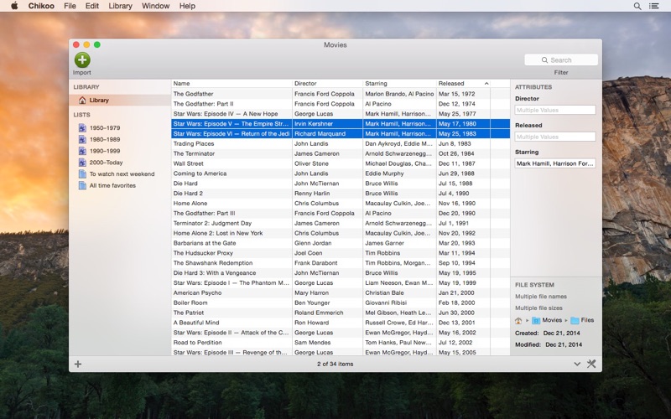This screenshot has width=671, height=419.
Task: Click the 1990–1999 smart list icon
Action: click(x=82, y=151)
